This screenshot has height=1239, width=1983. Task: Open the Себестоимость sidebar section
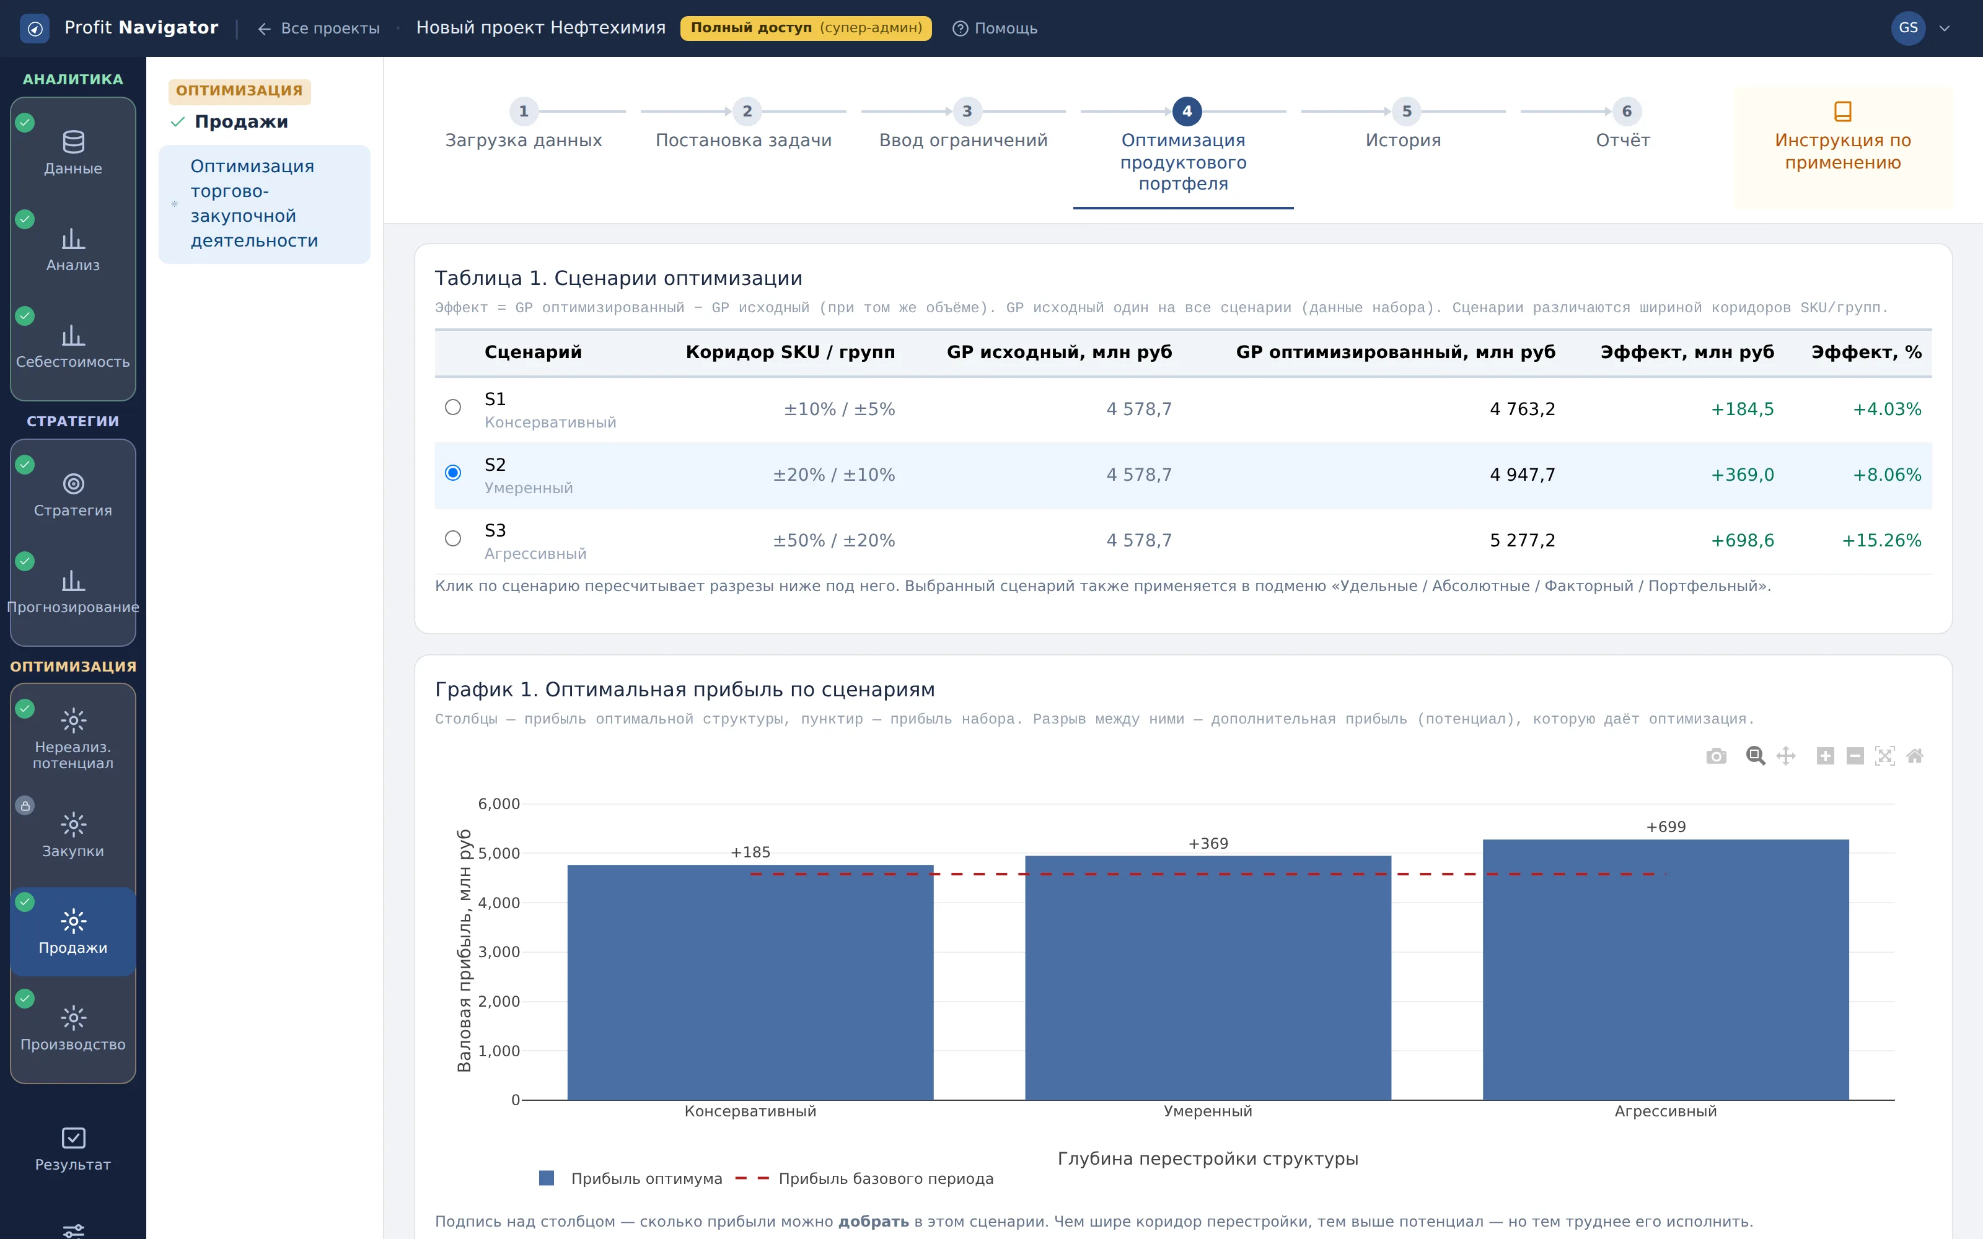[x=73, y=348]
